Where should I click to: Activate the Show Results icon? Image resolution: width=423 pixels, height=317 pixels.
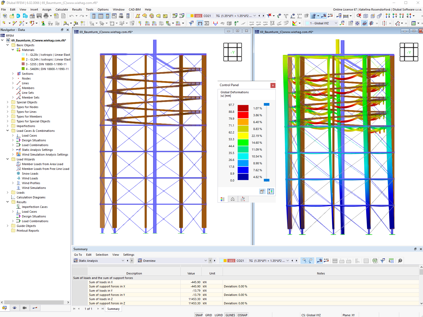point(323,16)
